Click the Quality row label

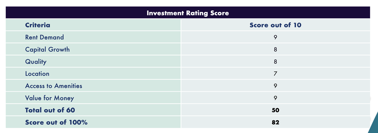[x=36, y=62]
